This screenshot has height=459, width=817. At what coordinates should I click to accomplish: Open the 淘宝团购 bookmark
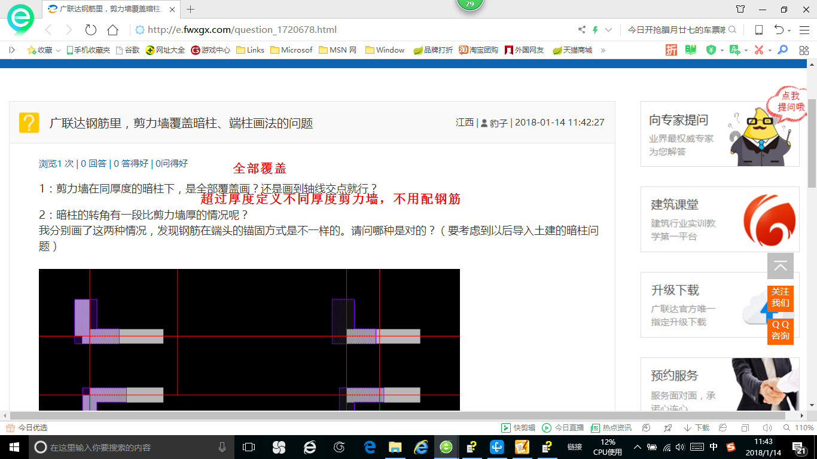click(x=478, y=50)
